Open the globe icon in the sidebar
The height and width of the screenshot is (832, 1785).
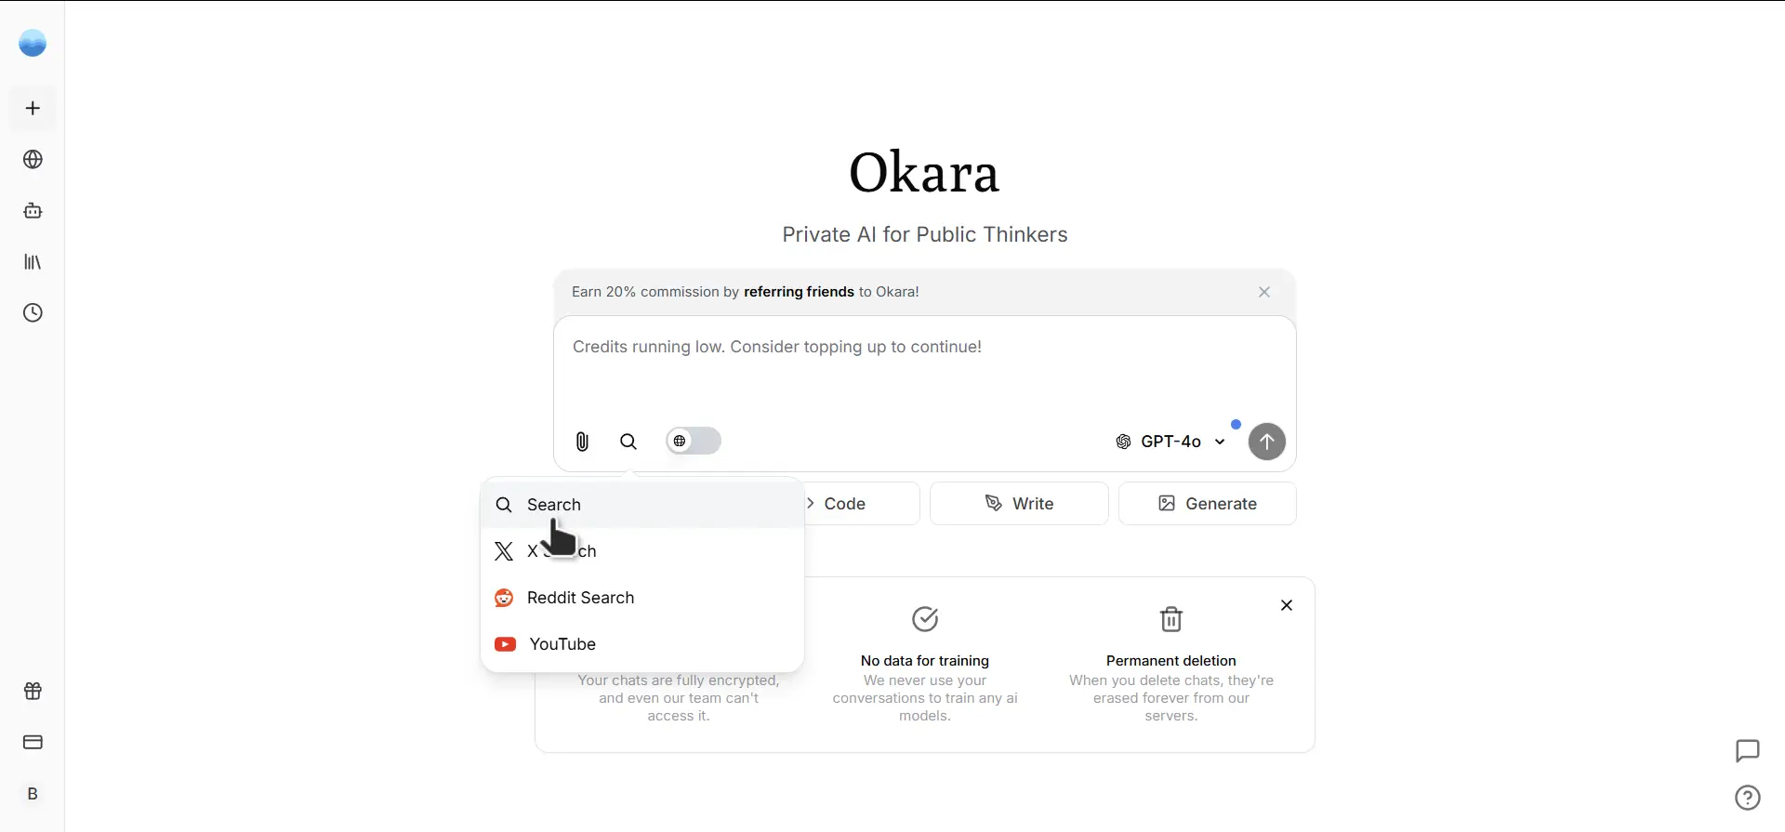click(33, 160)
